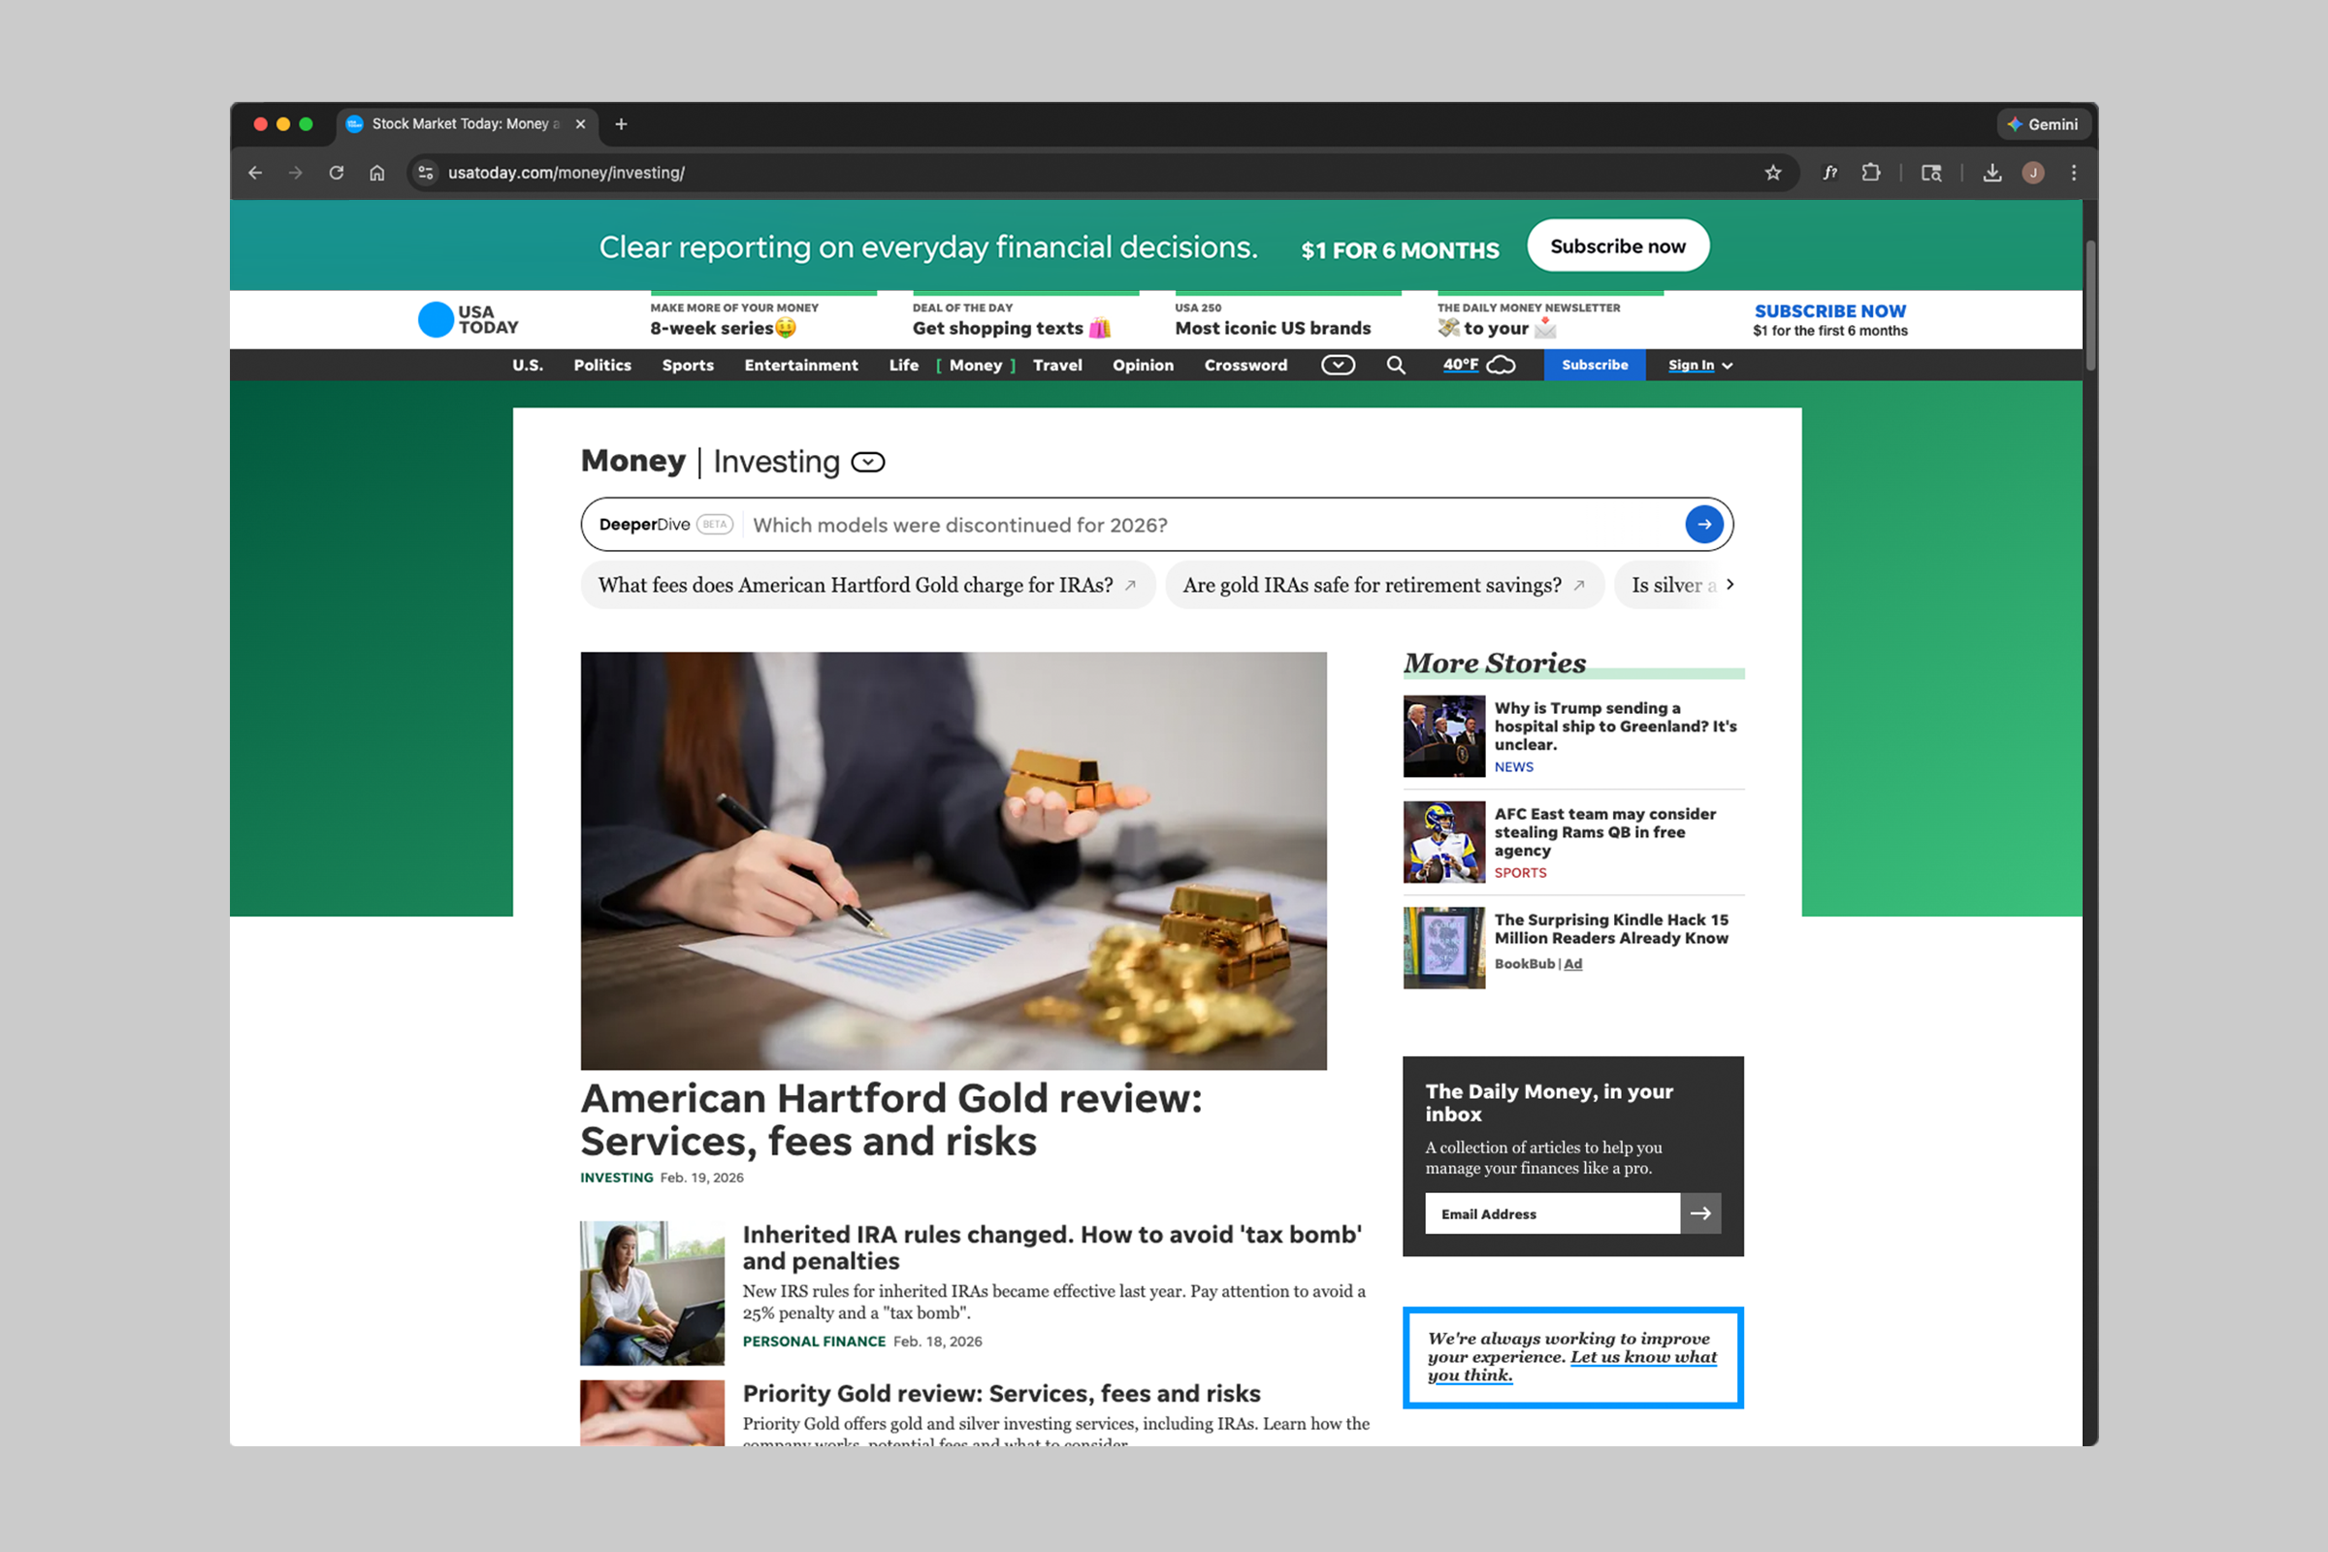2328x1552 pixels.
Task: Open the American Hartford Gold review headline
Action: [x=890, y=1119]
